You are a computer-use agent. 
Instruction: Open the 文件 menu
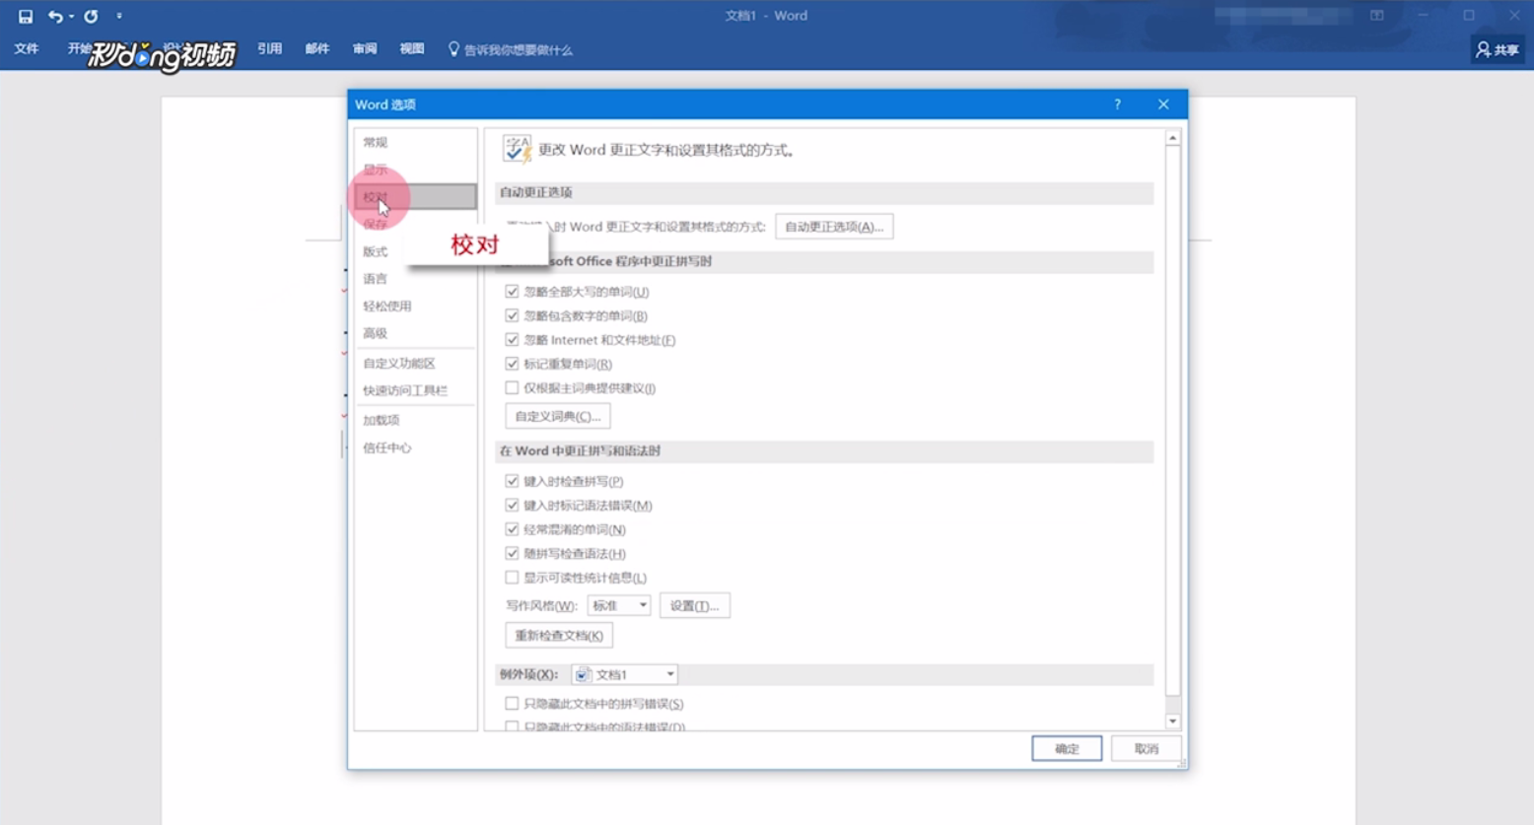[27, 48]
